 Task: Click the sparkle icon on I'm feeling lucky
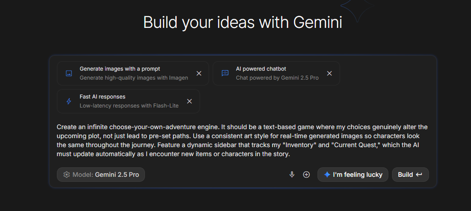pos(327,175)
